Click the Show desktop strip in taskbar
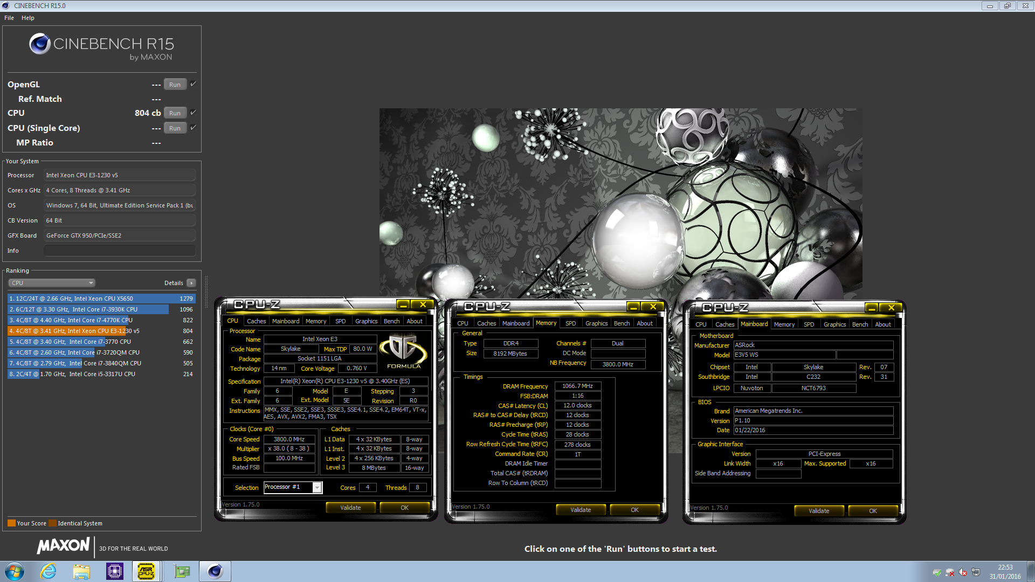Viewport: 1035px width, 582px height. (1031, 571)
